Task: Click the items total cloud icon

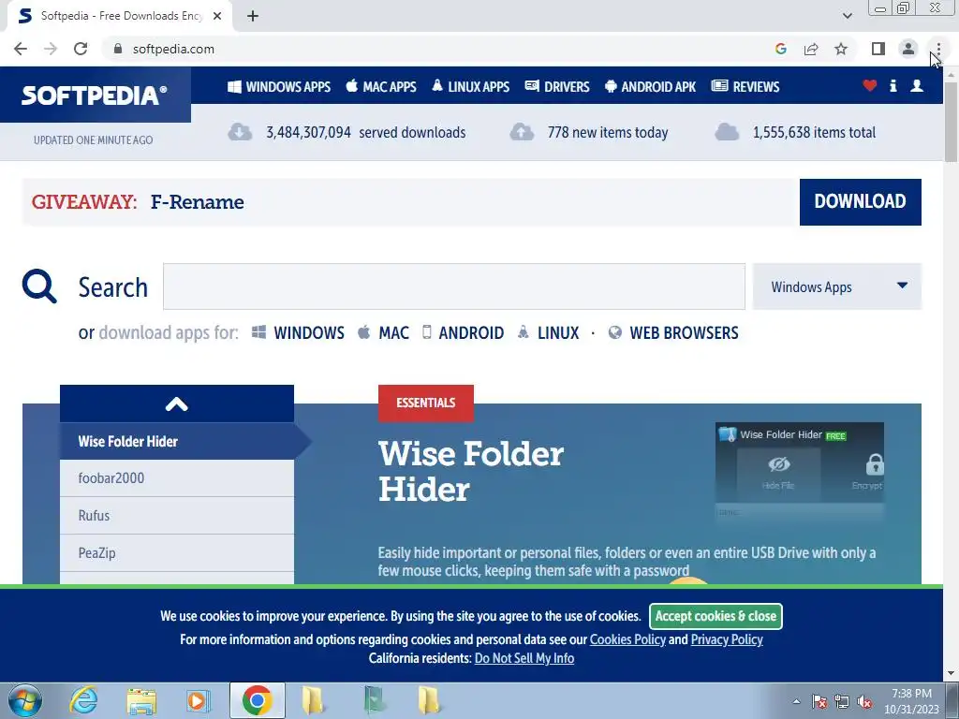Action: pyautogui.click(x=727, y=132)
